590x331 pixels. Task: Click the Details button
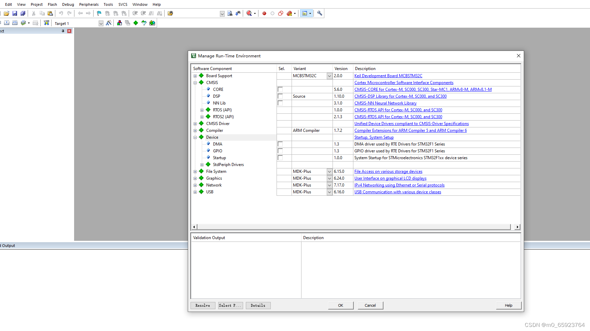[258, 305]
